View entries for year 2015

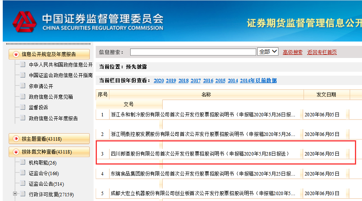point(220,81)
